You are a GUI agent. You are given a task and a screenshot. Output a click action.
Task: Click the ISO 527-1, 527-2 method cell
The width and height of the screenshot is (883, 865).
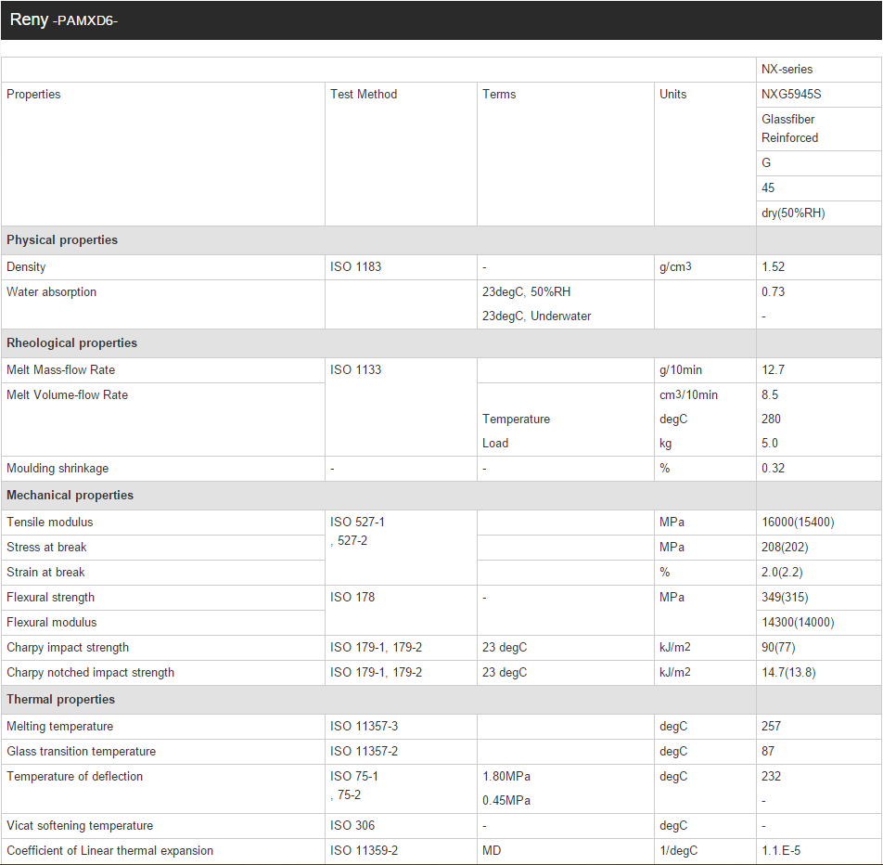401,548
